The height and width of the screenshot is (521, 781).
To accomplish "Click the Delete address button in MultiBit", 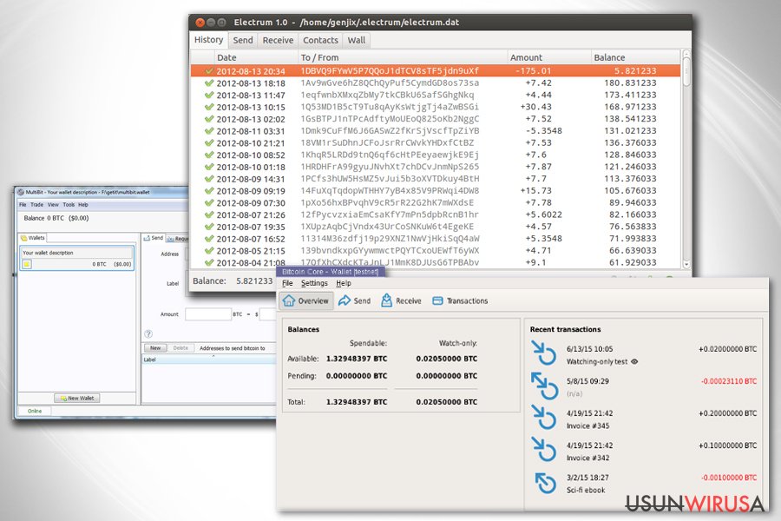I will 180,348.
